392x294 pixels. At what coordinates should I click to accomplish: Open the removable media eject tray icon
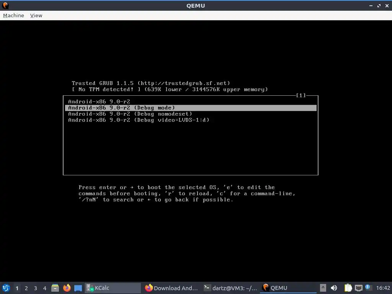pyautogui.click(x=323, y=288)
